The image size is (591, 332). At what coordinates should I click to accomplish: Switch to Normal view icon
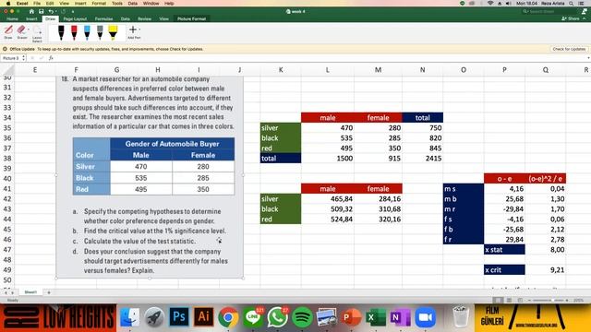(x=499, y=300)
